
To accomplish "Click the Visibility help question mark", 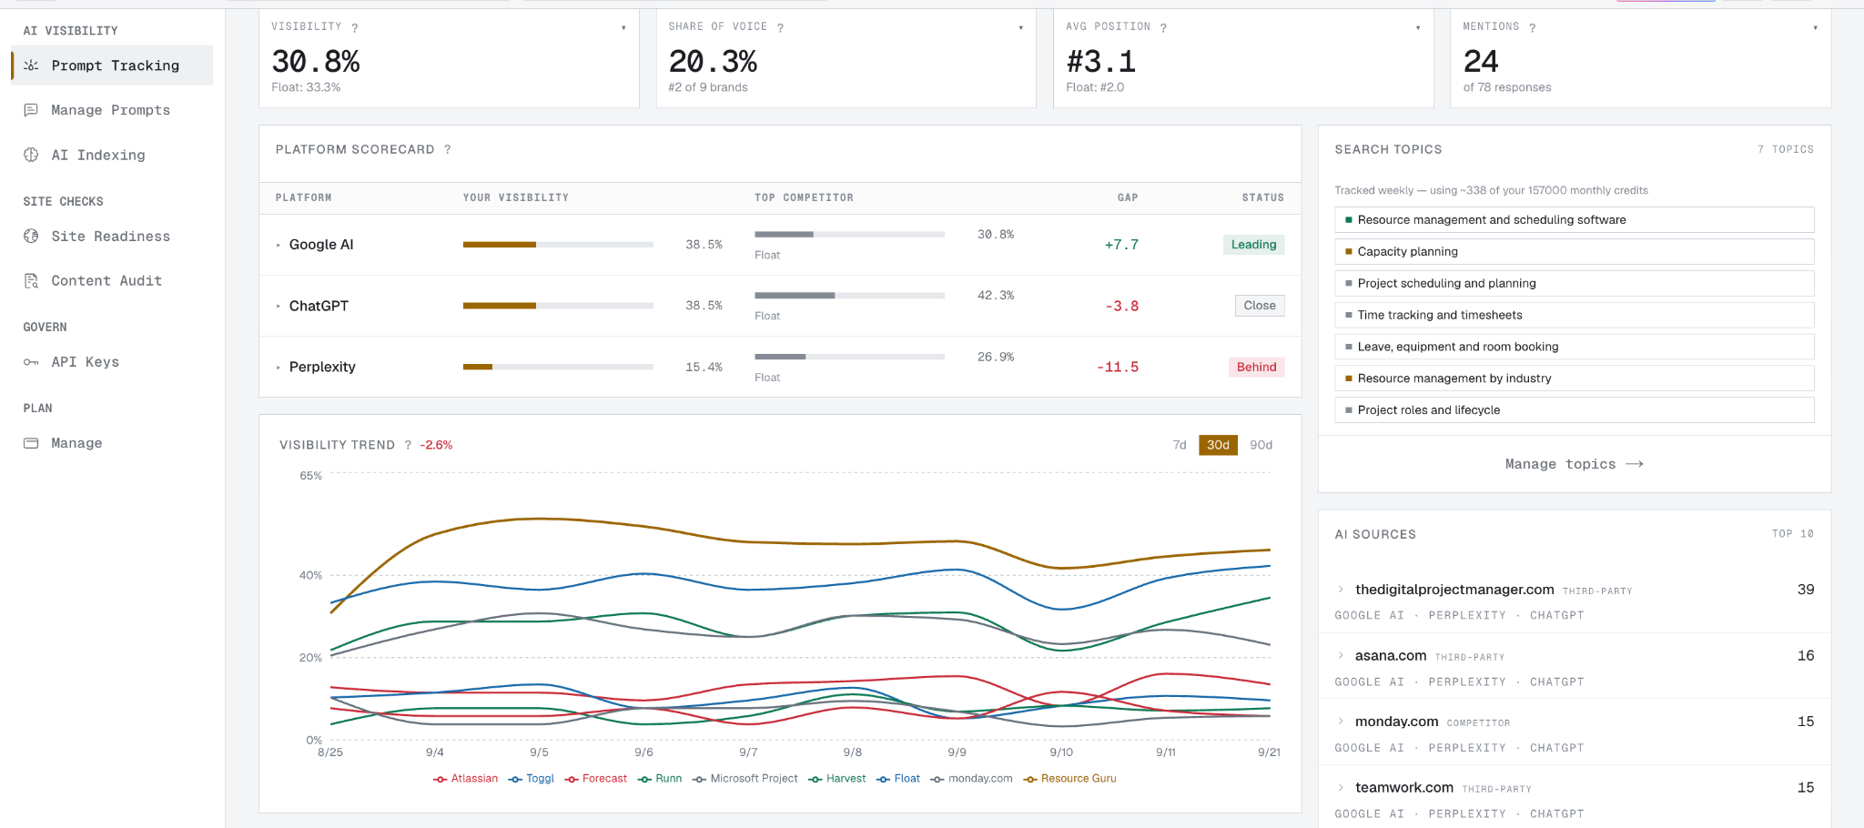I will 355,28.
